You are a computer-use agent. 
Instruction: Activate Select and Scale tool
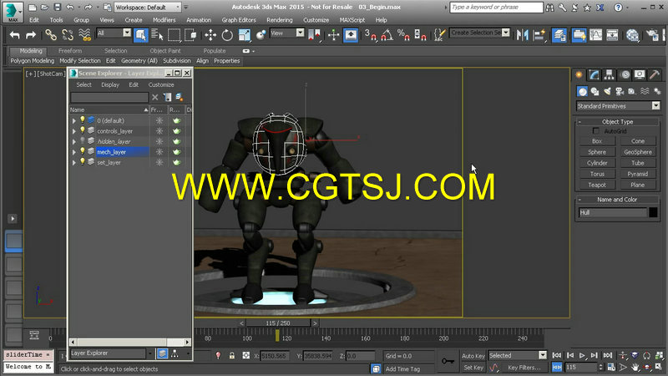coord(245,35)
